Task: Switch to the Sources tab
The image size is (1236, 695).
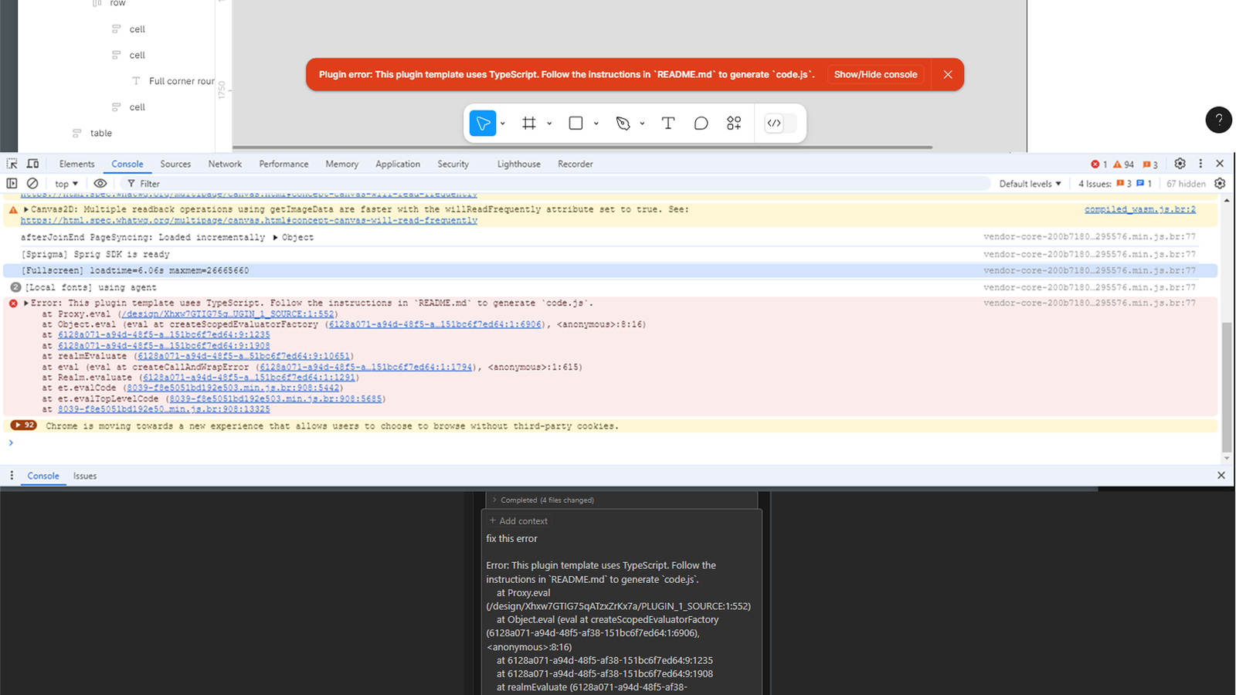Action: [x=175, y=164]
